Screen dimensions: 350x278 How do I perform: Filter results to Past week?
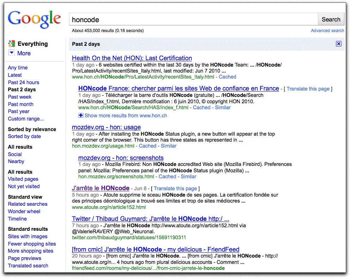coord(20,97)
